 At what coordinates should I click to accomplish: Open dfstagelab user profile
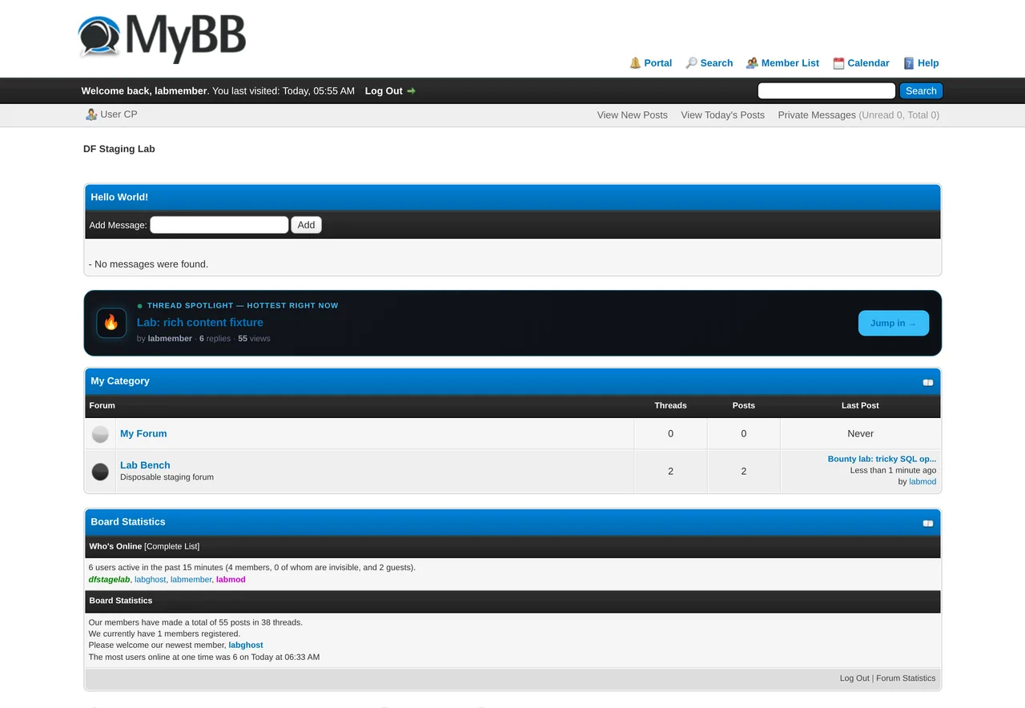pyautogui.click(x=109, y=580)
